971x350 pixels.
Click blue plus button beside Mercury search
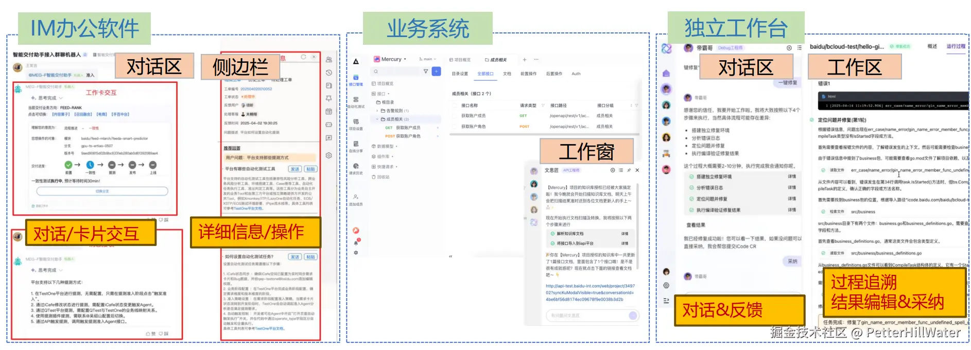[436, 72]
